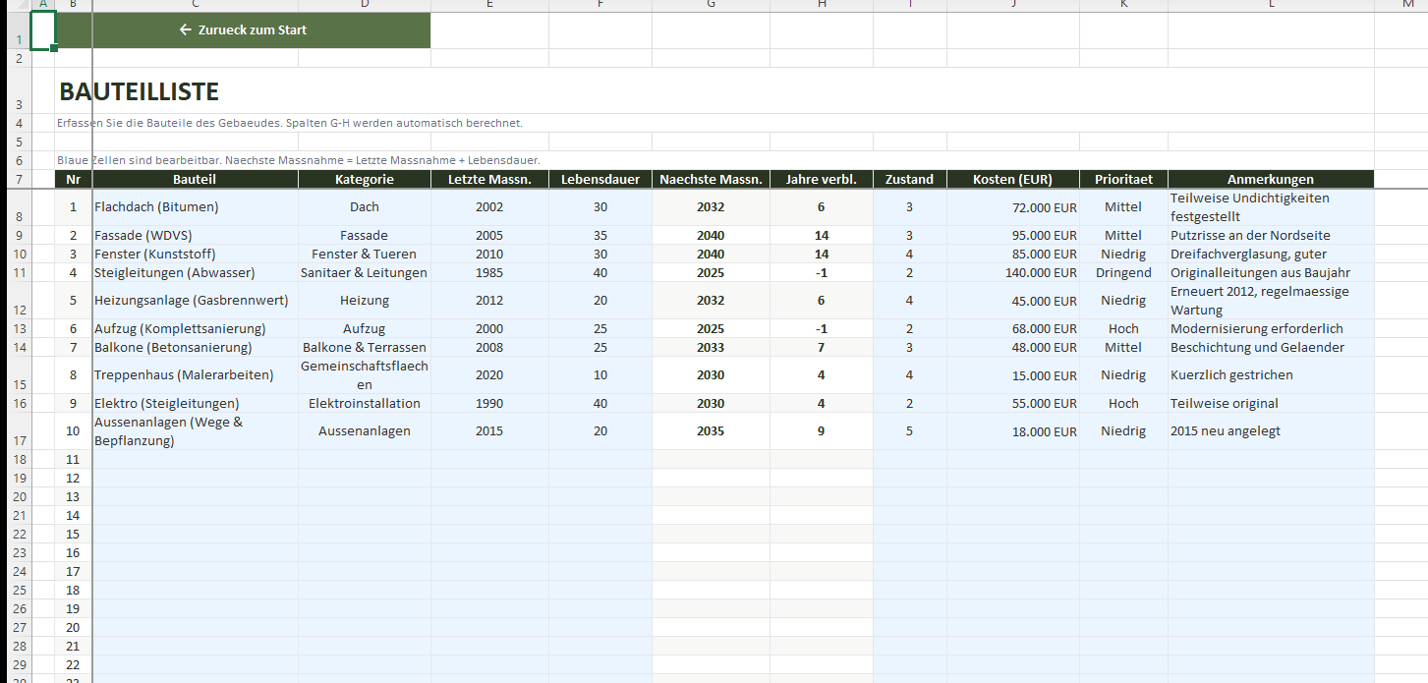Select Naechste Massn. 2035 cell
Image resolution: width=1428 pixels, height=683 pixels.
(710, 431)
